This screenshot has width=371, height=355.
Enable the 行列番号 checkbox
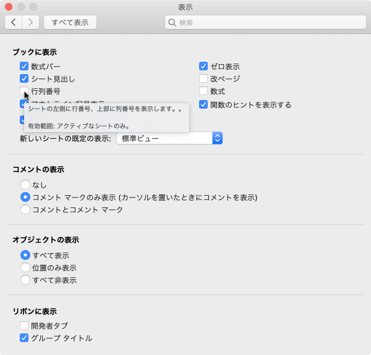click(x=24, y=91)
